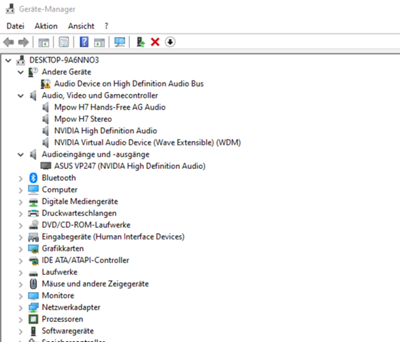Expand the Monitore category
Image resolution: width=400 pixels, height=342 pixels.
tap(21, 296)
